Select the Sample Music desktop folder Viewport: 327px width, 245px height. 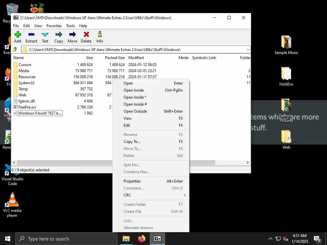pyautogui.click(x=286, y=45)
